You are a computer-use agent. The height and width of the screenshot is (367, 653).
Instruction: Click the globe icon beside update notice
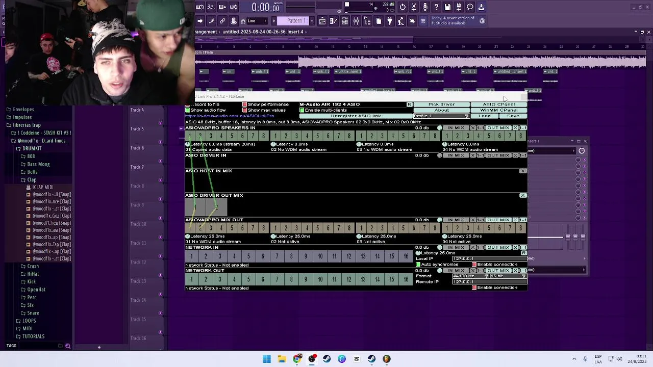point(482,21)
